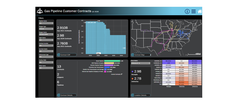The image size is (237, 108).
Task: Expand the Focus Metric dropdown
Action: [x=141, y=63]
